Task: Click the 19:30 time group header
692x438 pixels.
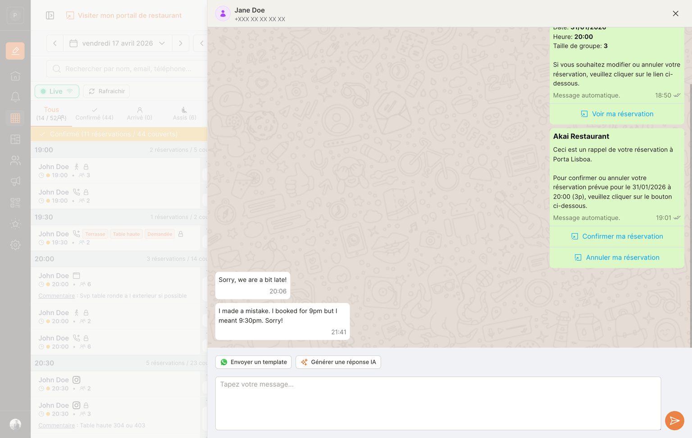Action: [x=119, y=217]
